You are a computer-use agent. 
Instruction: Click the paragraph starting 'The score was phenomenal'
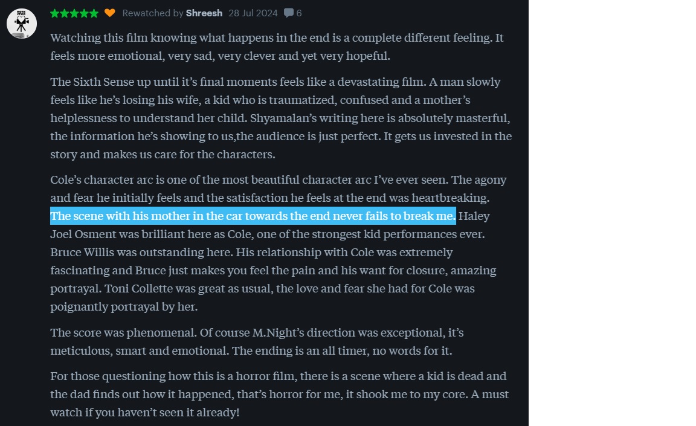257,341
